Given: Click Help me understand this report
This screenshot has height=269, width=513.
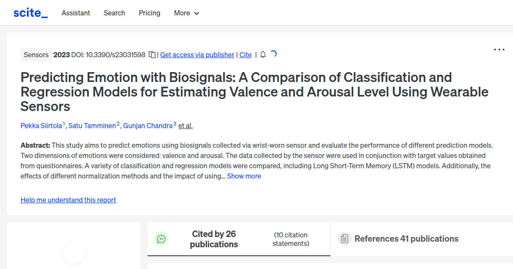Looking at the screenshot, I should (x=68, y=200).
